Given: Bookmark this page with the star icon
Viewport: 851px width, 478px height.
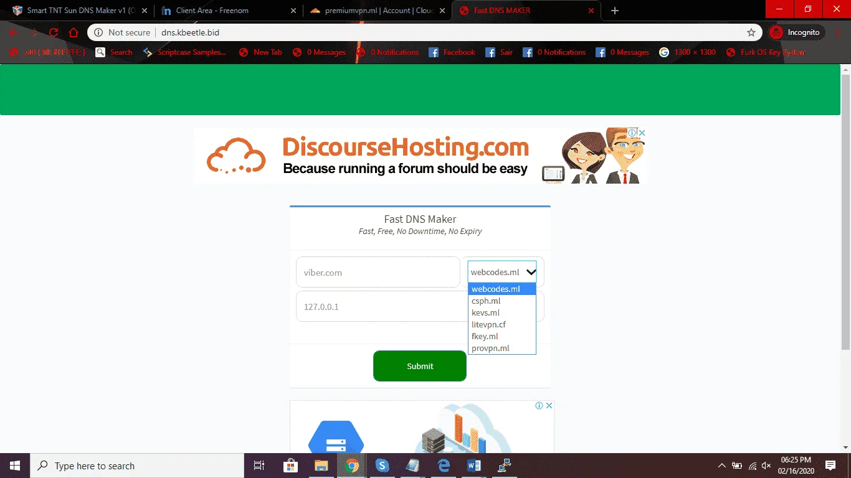Looking at the screenshot, I should pyautogui.click(x=751, y=32).
